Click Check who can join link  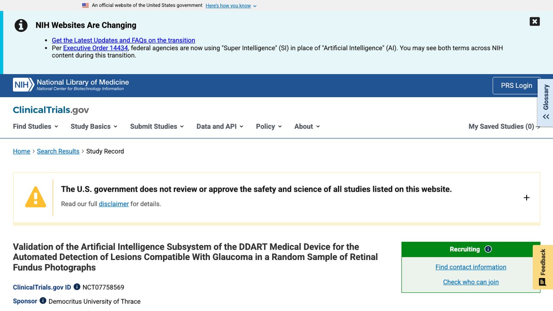point(471,282)
